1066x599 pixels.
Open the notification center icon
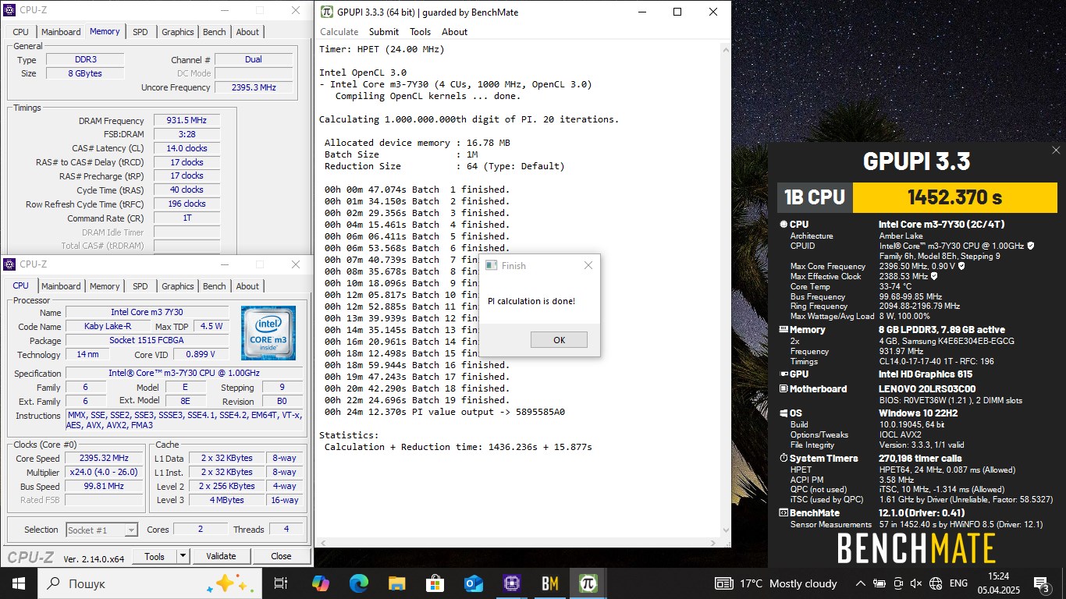click(1041, 583)
